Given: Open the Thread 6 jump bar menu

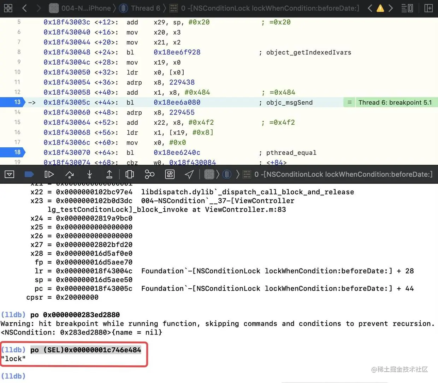Looking at the screenshot, I should 140,8.
